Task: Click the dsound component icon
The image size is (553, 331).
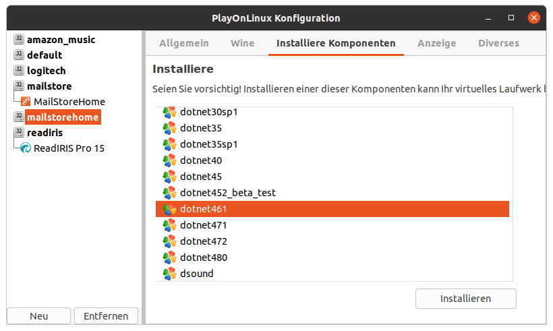Action: click(169, 274)
